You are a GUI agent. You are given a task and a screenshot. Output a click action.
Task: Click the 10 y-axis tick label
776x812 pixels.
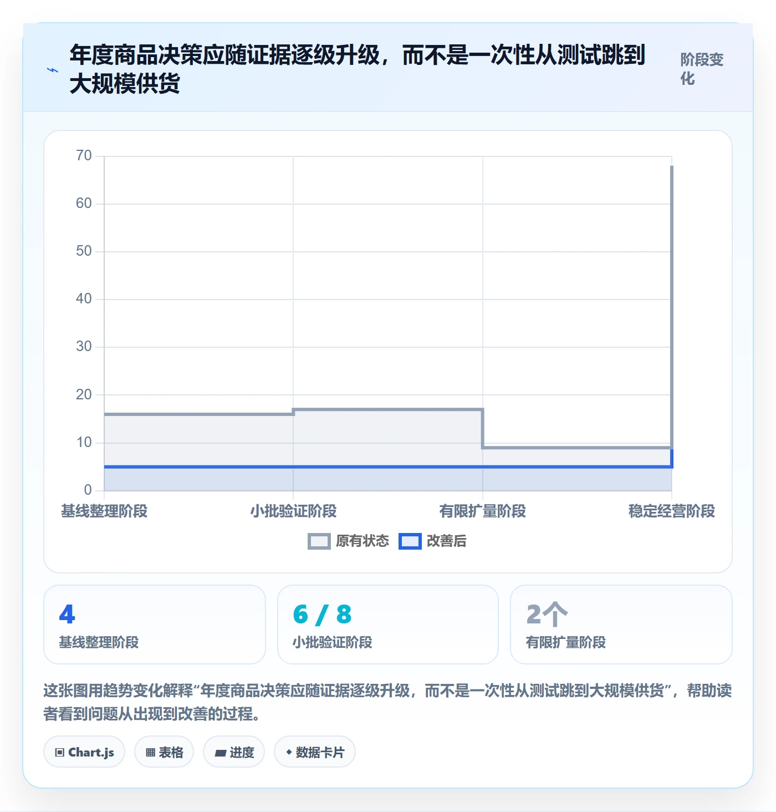pyautogui.click(x=84, y=443)
